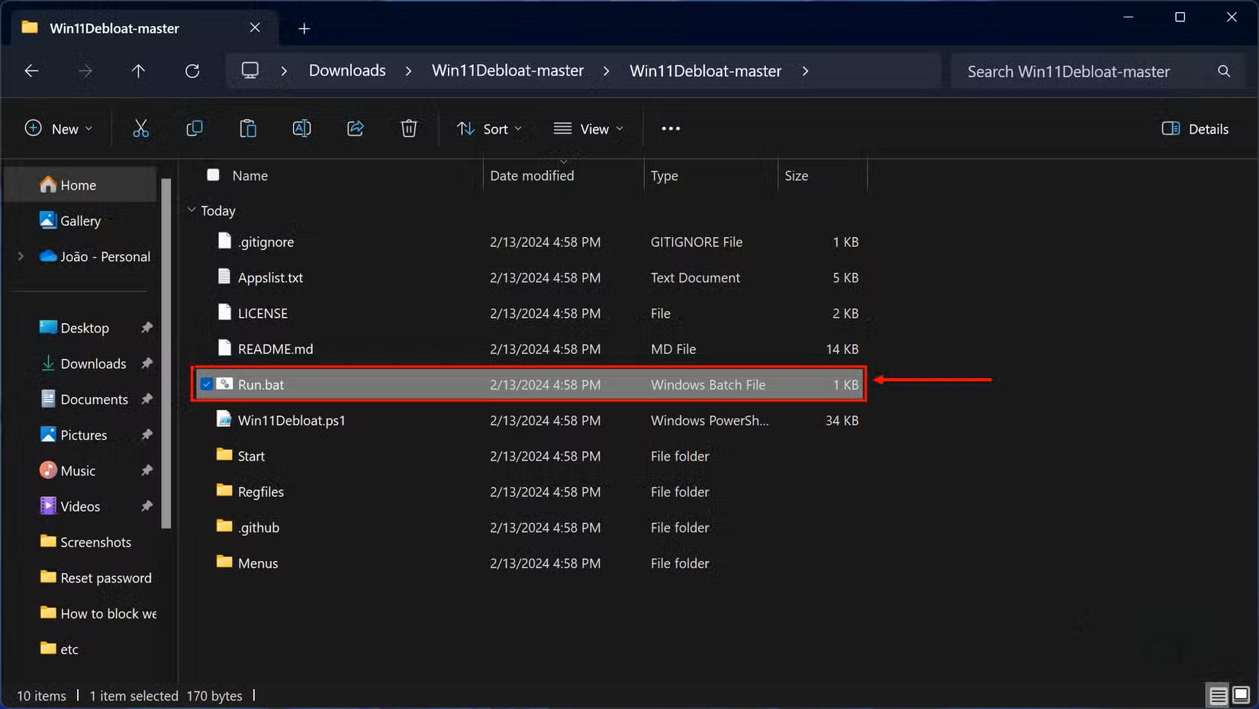The height and width of the screenshot is (709, 1259).
Task: Share the selected Run.bat file
Action: click(355, 128)
